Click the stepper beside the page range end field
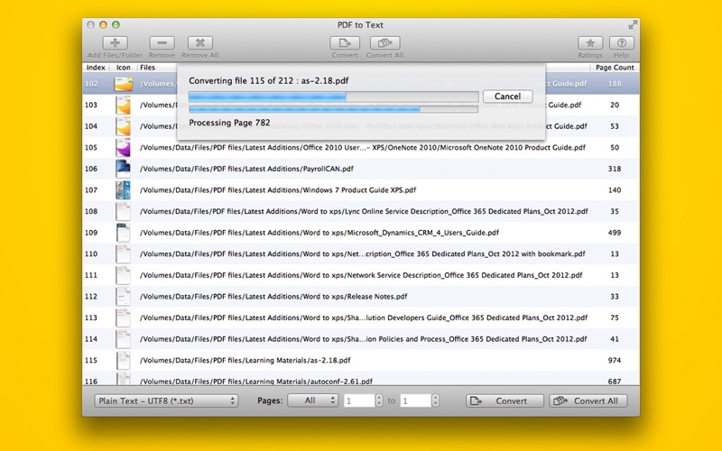The image size is (722, 451). click(x=435, y=400)
